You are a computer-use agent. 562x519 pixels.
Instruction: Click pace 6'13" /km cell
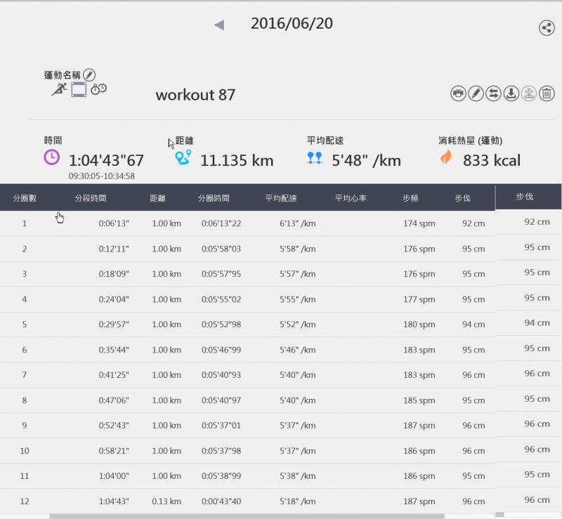297,223
